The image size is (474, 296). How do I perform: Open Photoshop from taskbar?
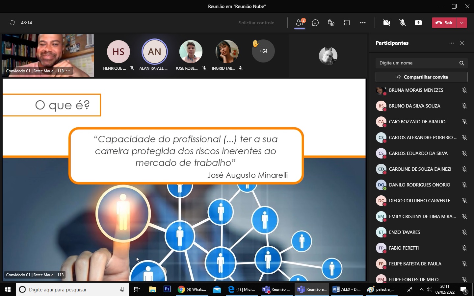coord(167,289)
